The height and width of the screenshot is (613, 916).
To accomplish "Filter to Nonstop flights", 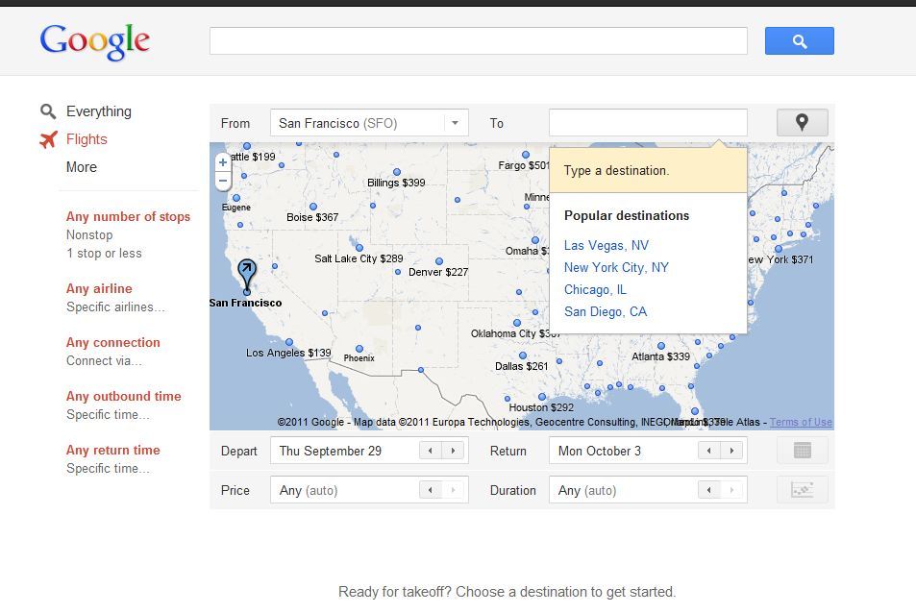I will 89,234.
